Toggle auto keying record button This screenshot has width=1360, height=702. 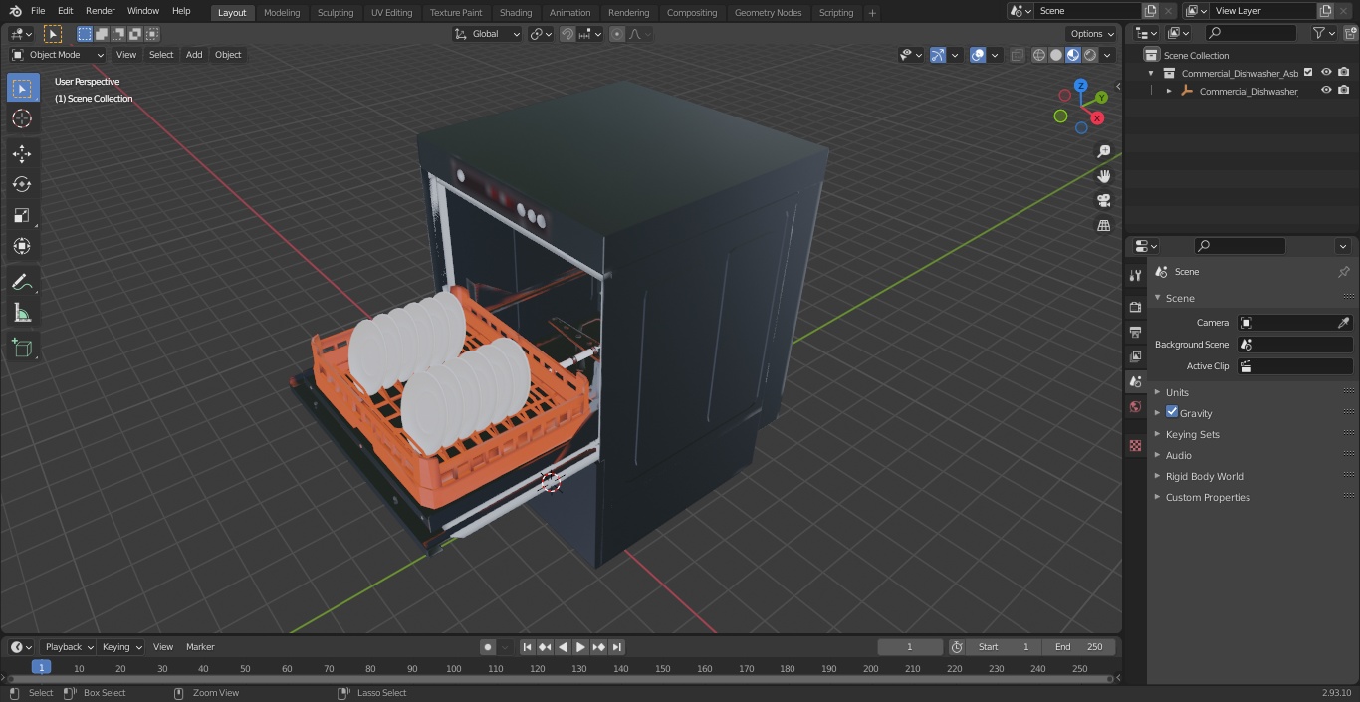(x=488, y=647)
